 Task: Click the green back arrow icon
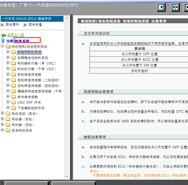coord(3,35)
